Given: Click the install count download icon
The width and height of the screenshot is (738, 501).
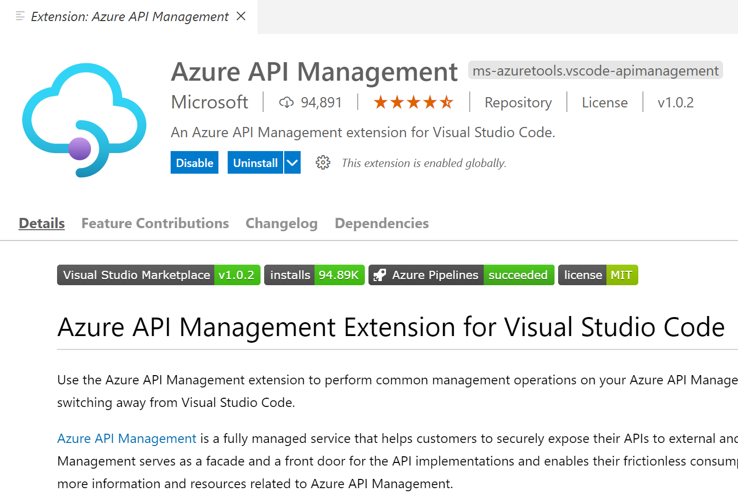Looking at the screenshot, I should click(286, 102).
